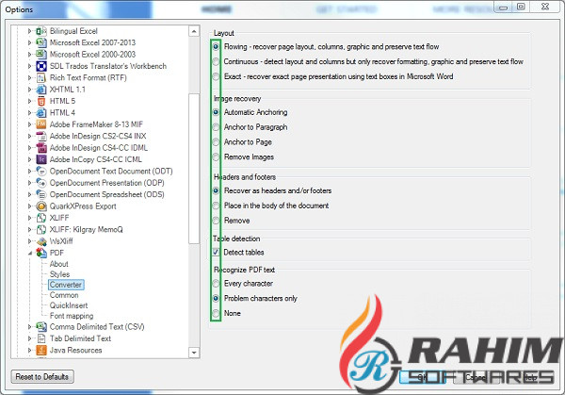Expand the Tab Delimited Text node
Screen dimensions: 565x395
click(x=29, y=338)
